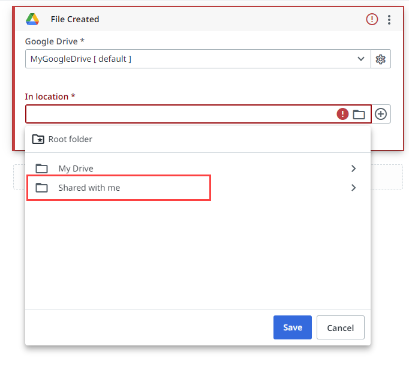The height and width of the screenshot is (367, 409).
Task: Select the Shared with me label
Action: pyautogui.click(x=89, y=188)
